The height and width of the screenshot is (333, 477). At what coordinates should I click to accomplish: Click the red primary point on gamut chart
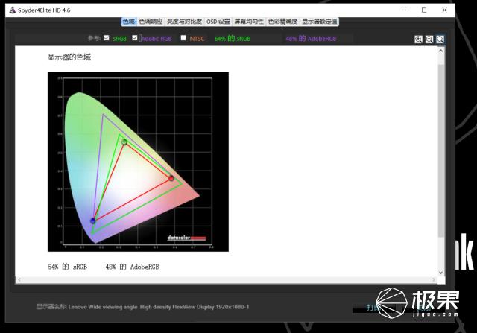coord(171,178)
